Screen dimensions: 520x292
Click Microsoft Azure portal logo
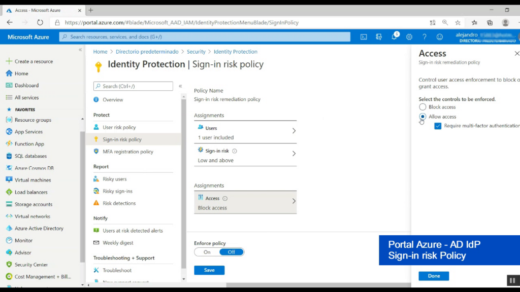[x=28, y=37]
